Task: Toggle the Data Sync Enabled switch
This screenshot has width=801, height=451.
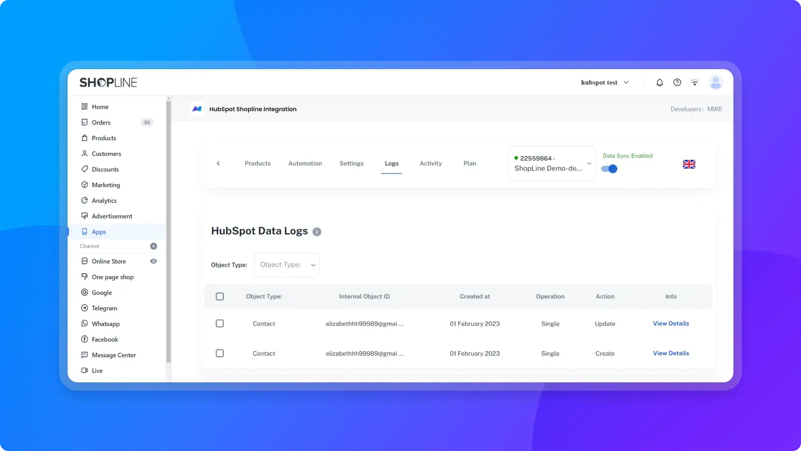Action: pos(609,169)
